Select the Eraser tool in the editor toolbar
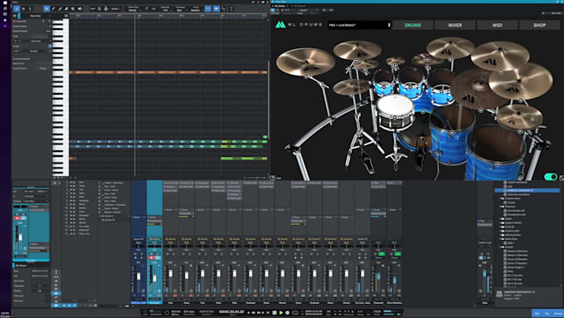This screenshot has height=318, width=564. 66,8
